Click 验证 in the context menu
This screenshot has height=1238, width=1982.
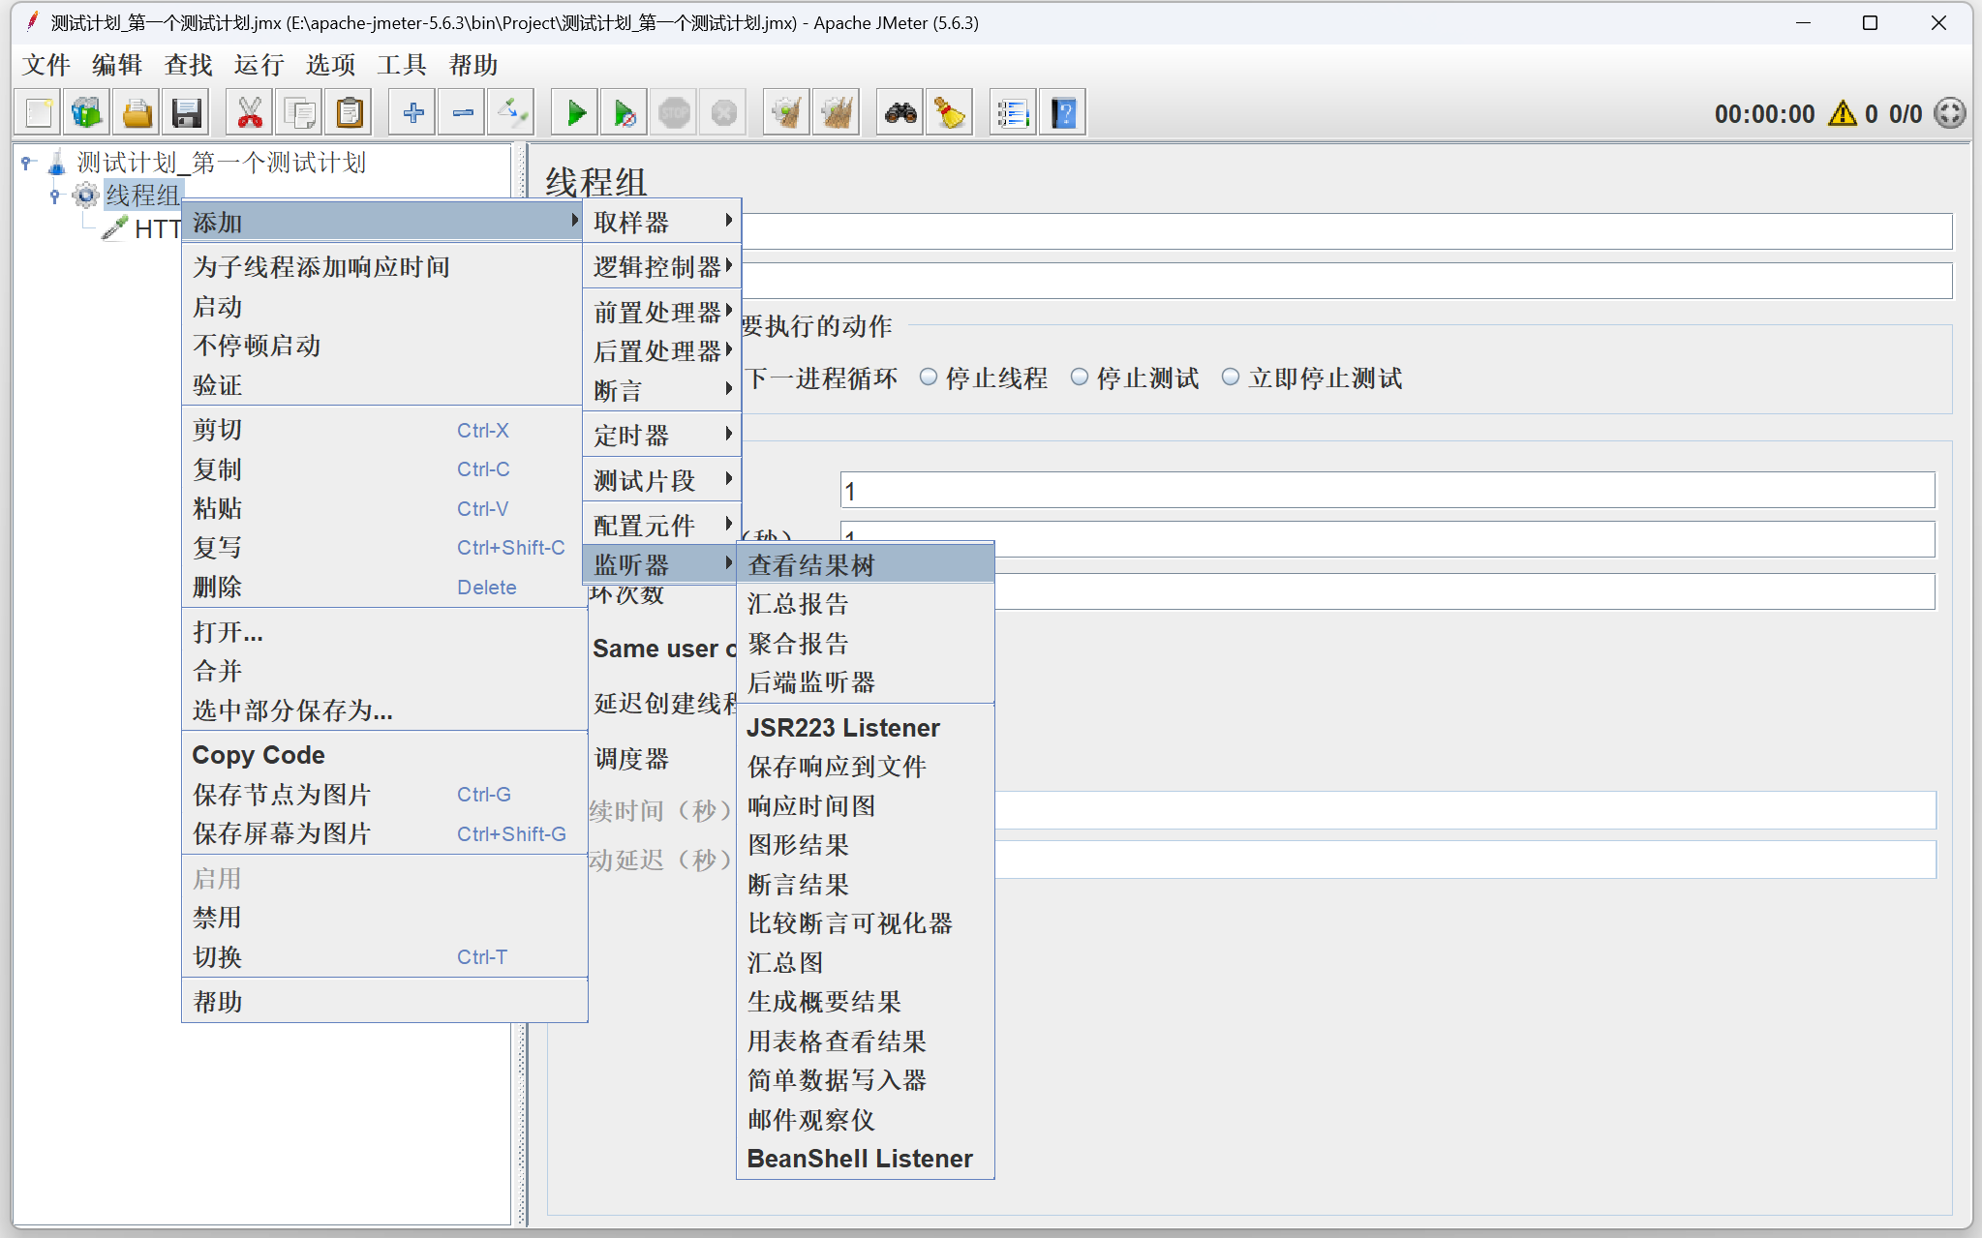(x=383, y=384)
